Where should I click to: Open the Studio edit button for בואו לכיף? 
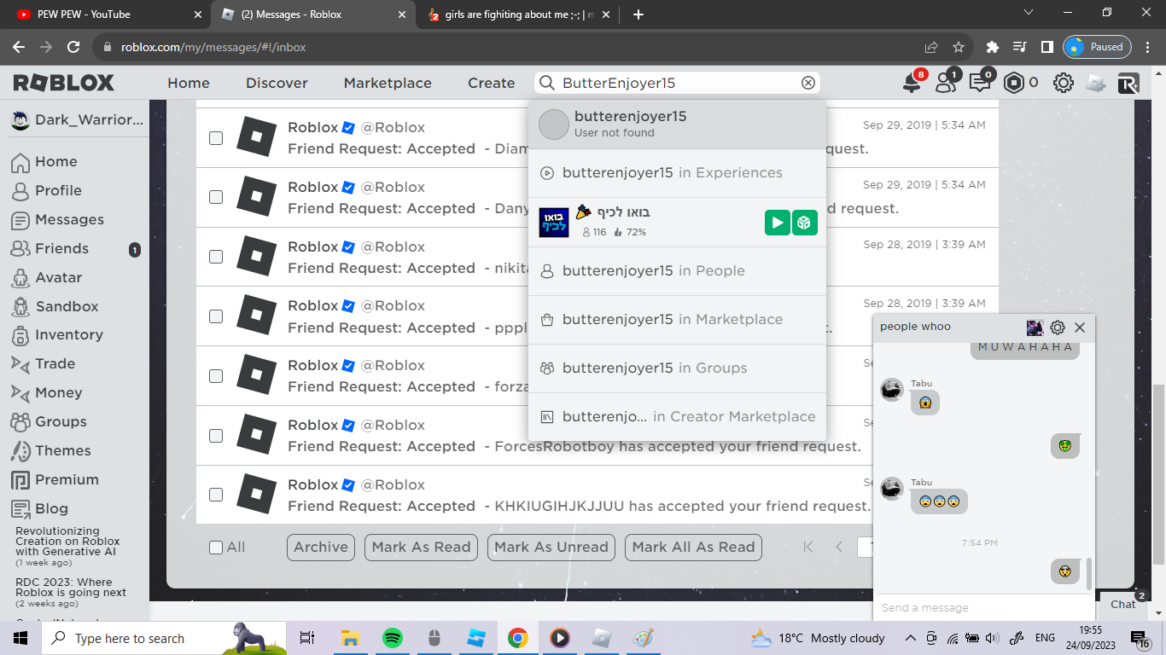804,223
